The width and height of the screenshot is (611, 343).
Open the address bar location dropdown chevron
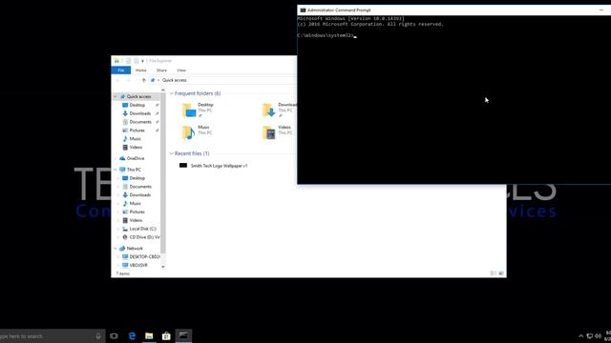point(158,80)
